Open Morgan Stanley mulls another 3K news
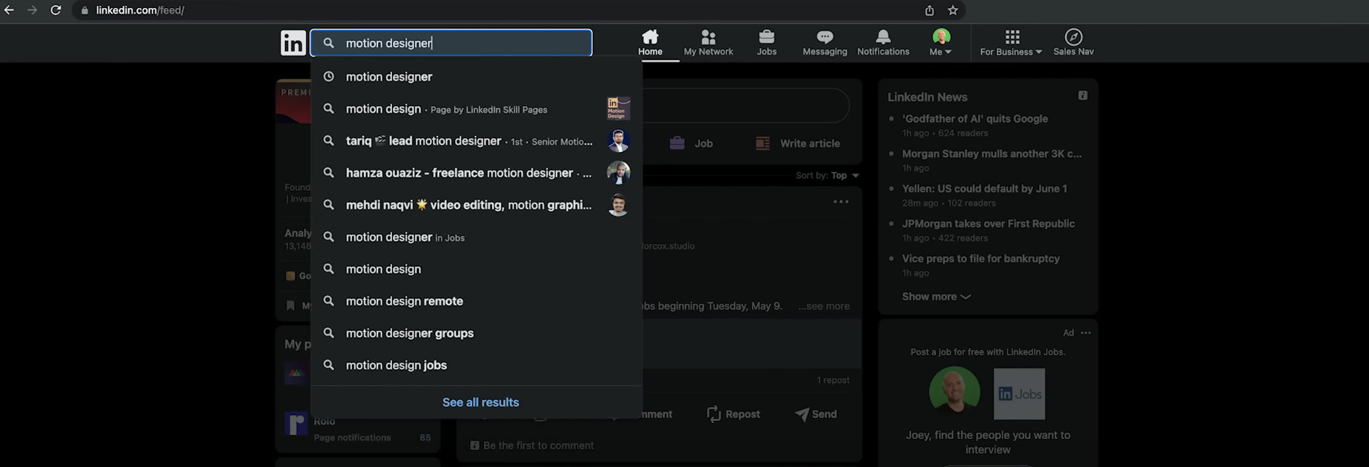This screenshot has height=467, width=1369. pyautogui.click(x=991, y=153)
